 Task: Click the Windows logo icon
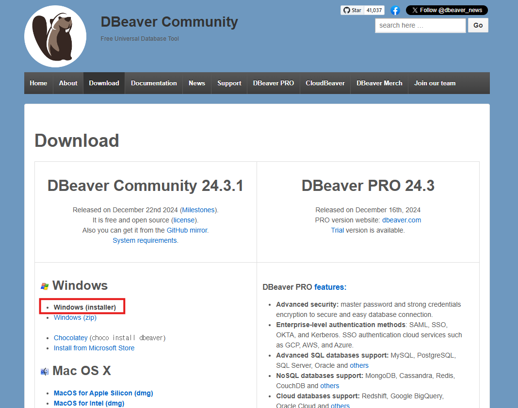45,286
